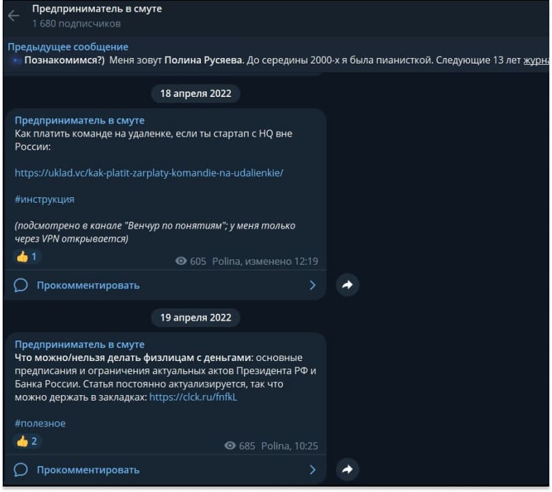Click the '18 апреля 2022' date badge
552x492 pixels.
click(196, 93)
